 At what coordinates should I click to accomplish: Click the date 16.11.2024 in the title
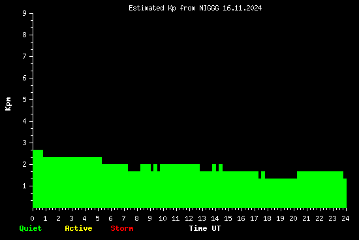(x=242, y=8)
